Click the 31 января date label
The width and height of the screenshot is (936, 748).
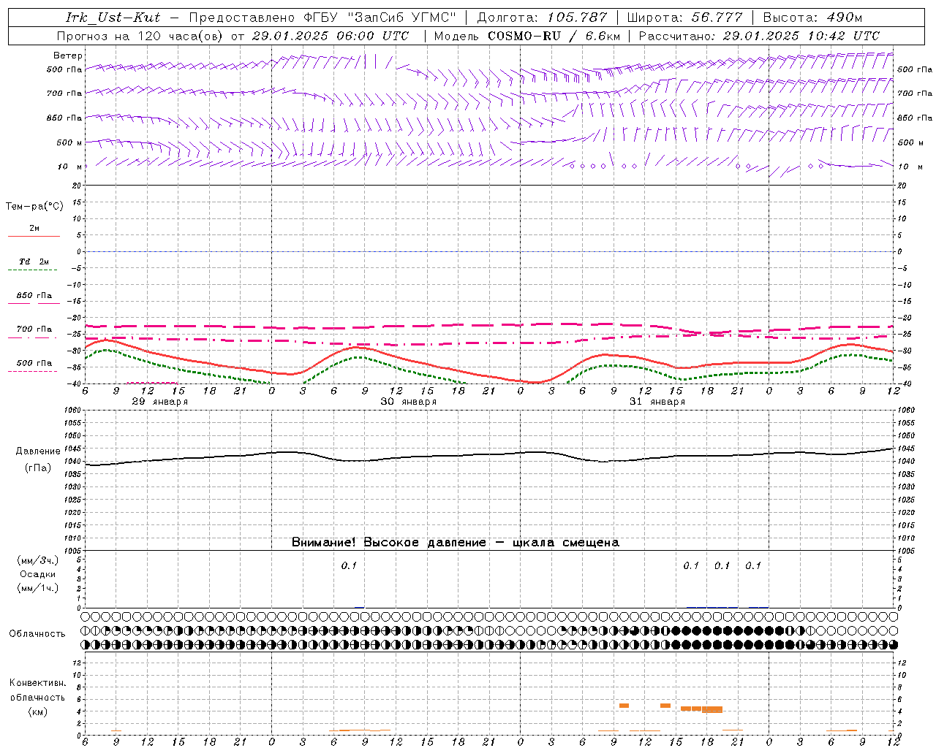coord(657,402)
